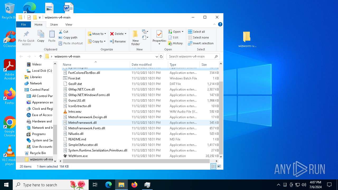Screen dimensions: 338x190
Task: Sort by Size column header
Action: click(209, 64)
